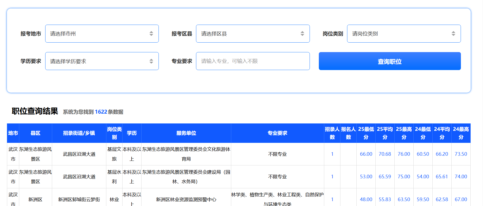
Task: Expand the 报考区县 district dropdown
Action: (253, 34)
